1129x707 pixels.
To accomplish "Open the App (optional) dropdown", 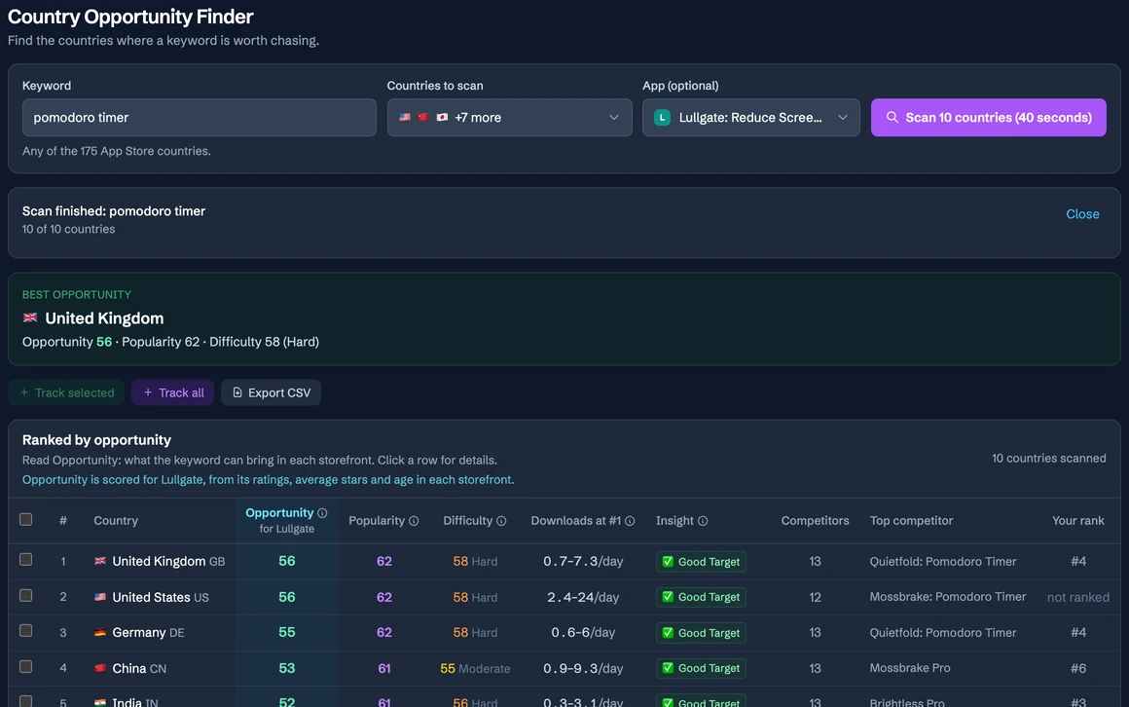I will [x=751, y=118].
